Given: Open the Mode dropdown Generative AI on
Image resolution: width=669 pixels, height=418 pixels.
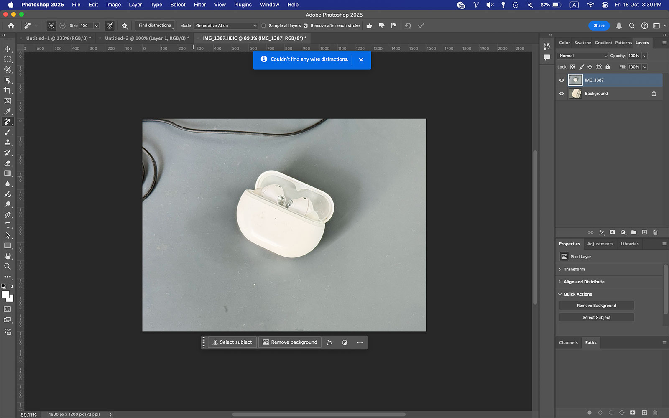Looking at the screenshot, I should coord(226,26).
